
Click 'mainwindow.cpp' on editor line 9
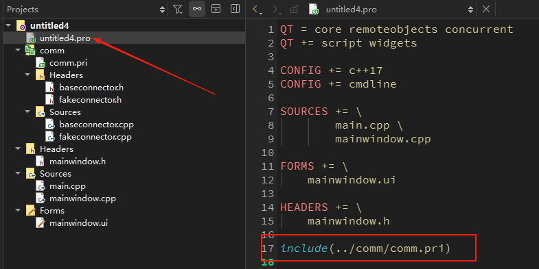(383, 139)
